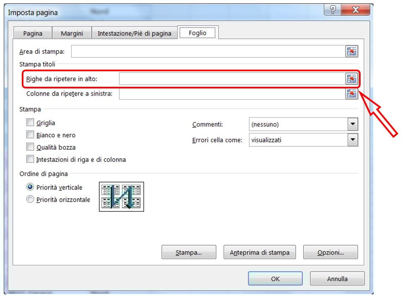This screenshot has width=405, height=301.
Task: Expand the Errori cella come dropdown arrow
Action: [x=353, y=140]
